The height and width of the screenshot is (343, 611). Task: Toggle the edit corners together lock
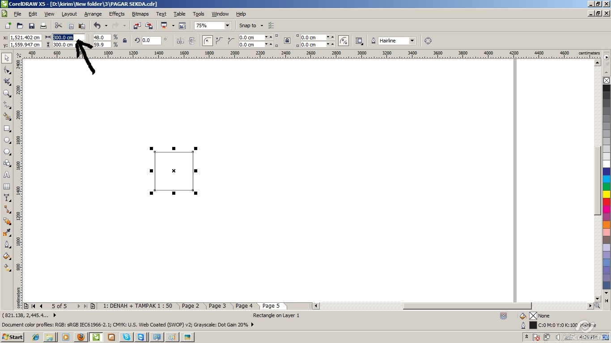[x=287, y=41]
